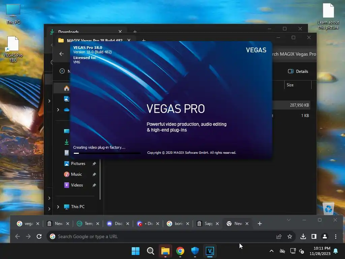Click the search MAGIX Vegas Pro box
Screen dimensions: 345x259
(x=294, y=54)
